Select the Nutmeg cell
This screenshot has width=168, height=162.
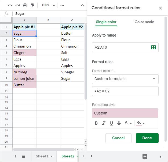tap(24, 72)
